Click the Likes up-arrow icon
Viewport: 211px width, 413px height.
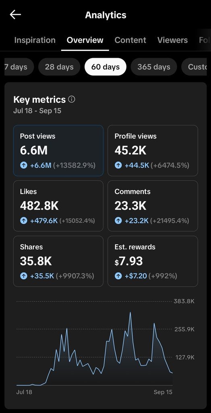24,221
